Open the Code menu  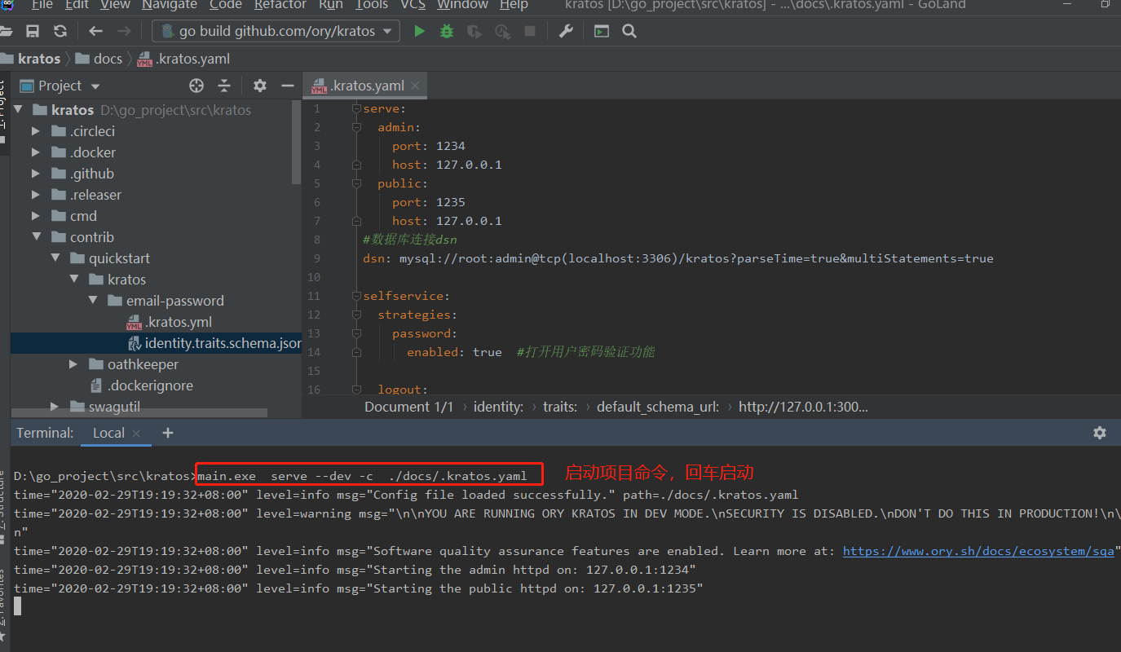pyautogui.click(x=225, y=5)
